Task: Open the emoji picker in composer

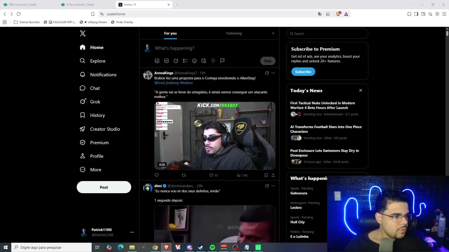Action: pyautogui.click(x=194, y=61)
